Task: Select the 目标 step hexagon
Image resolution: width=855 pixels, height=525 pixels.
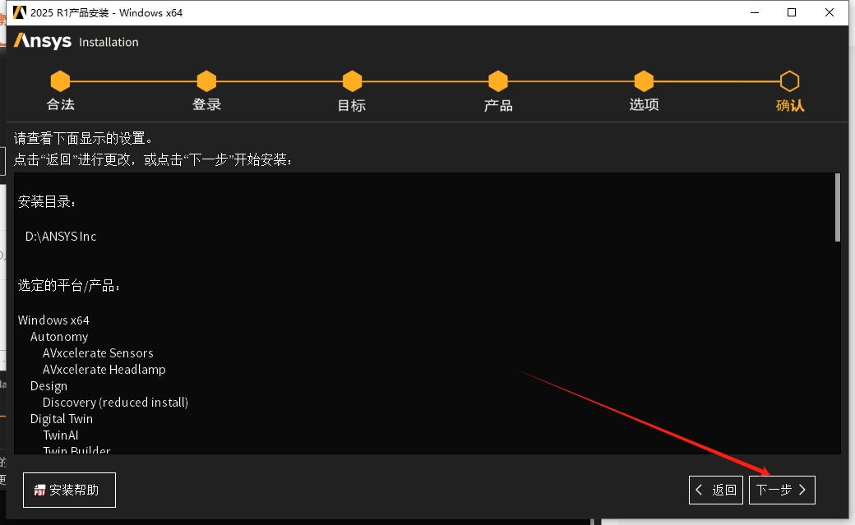Action: click(352, 81)
